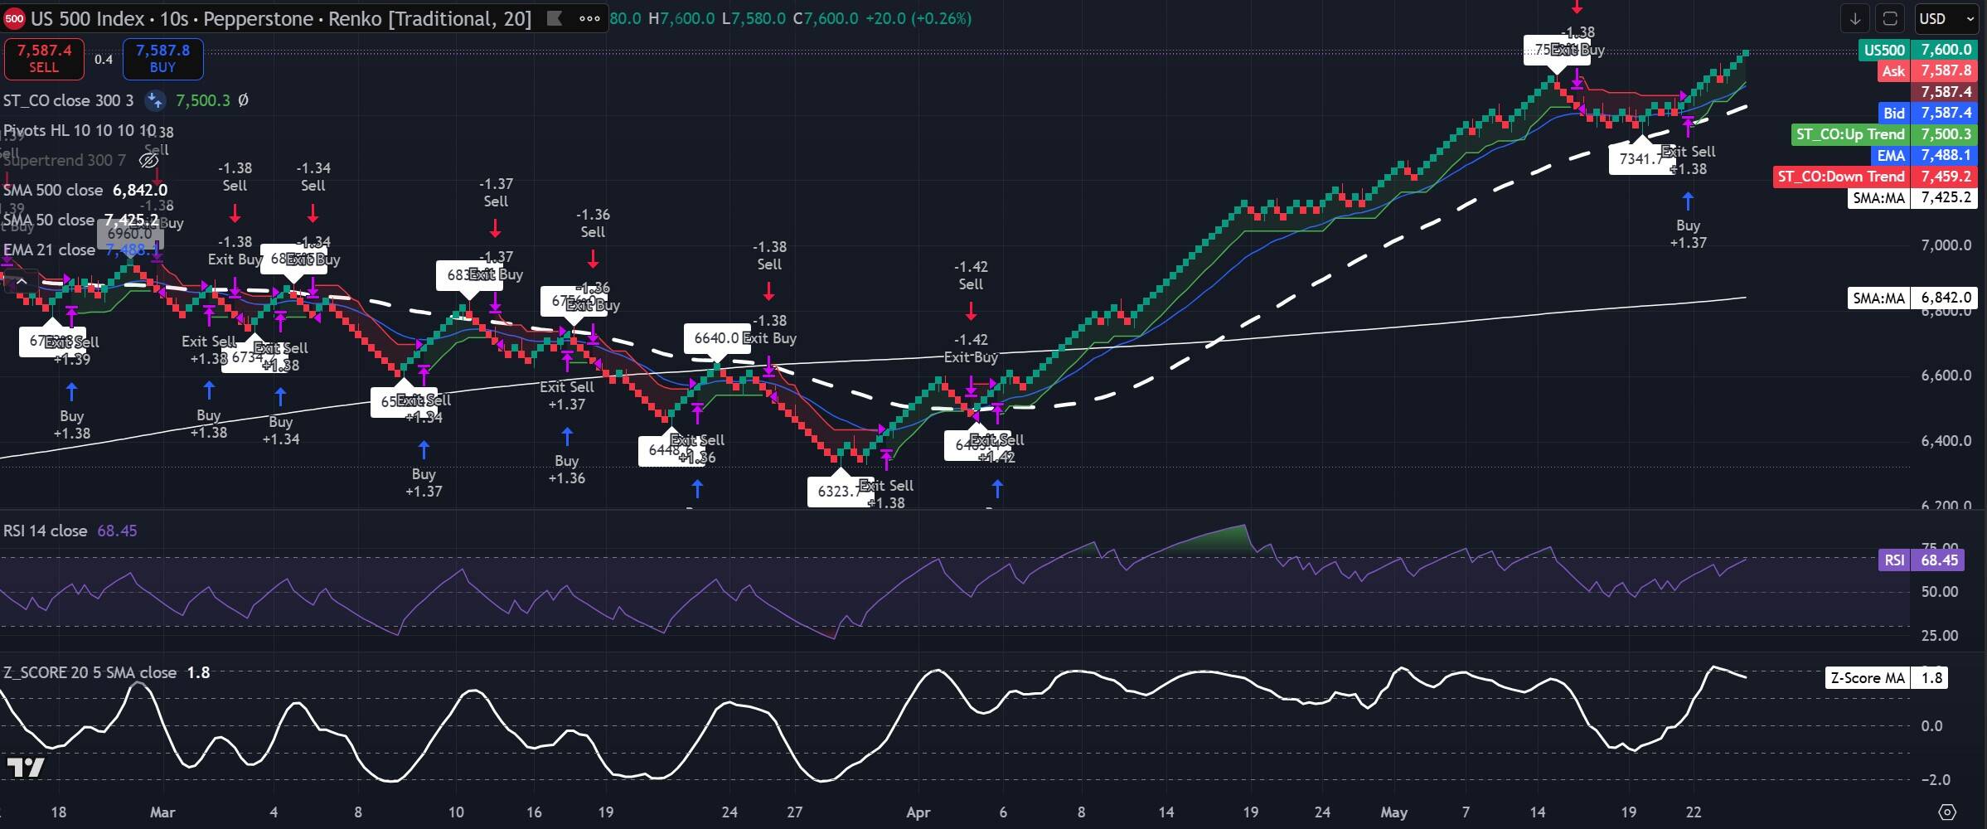This screenshot has width=1987, height=829.
Task: Select the SMA 50 close legend
Action: (48, 220)
